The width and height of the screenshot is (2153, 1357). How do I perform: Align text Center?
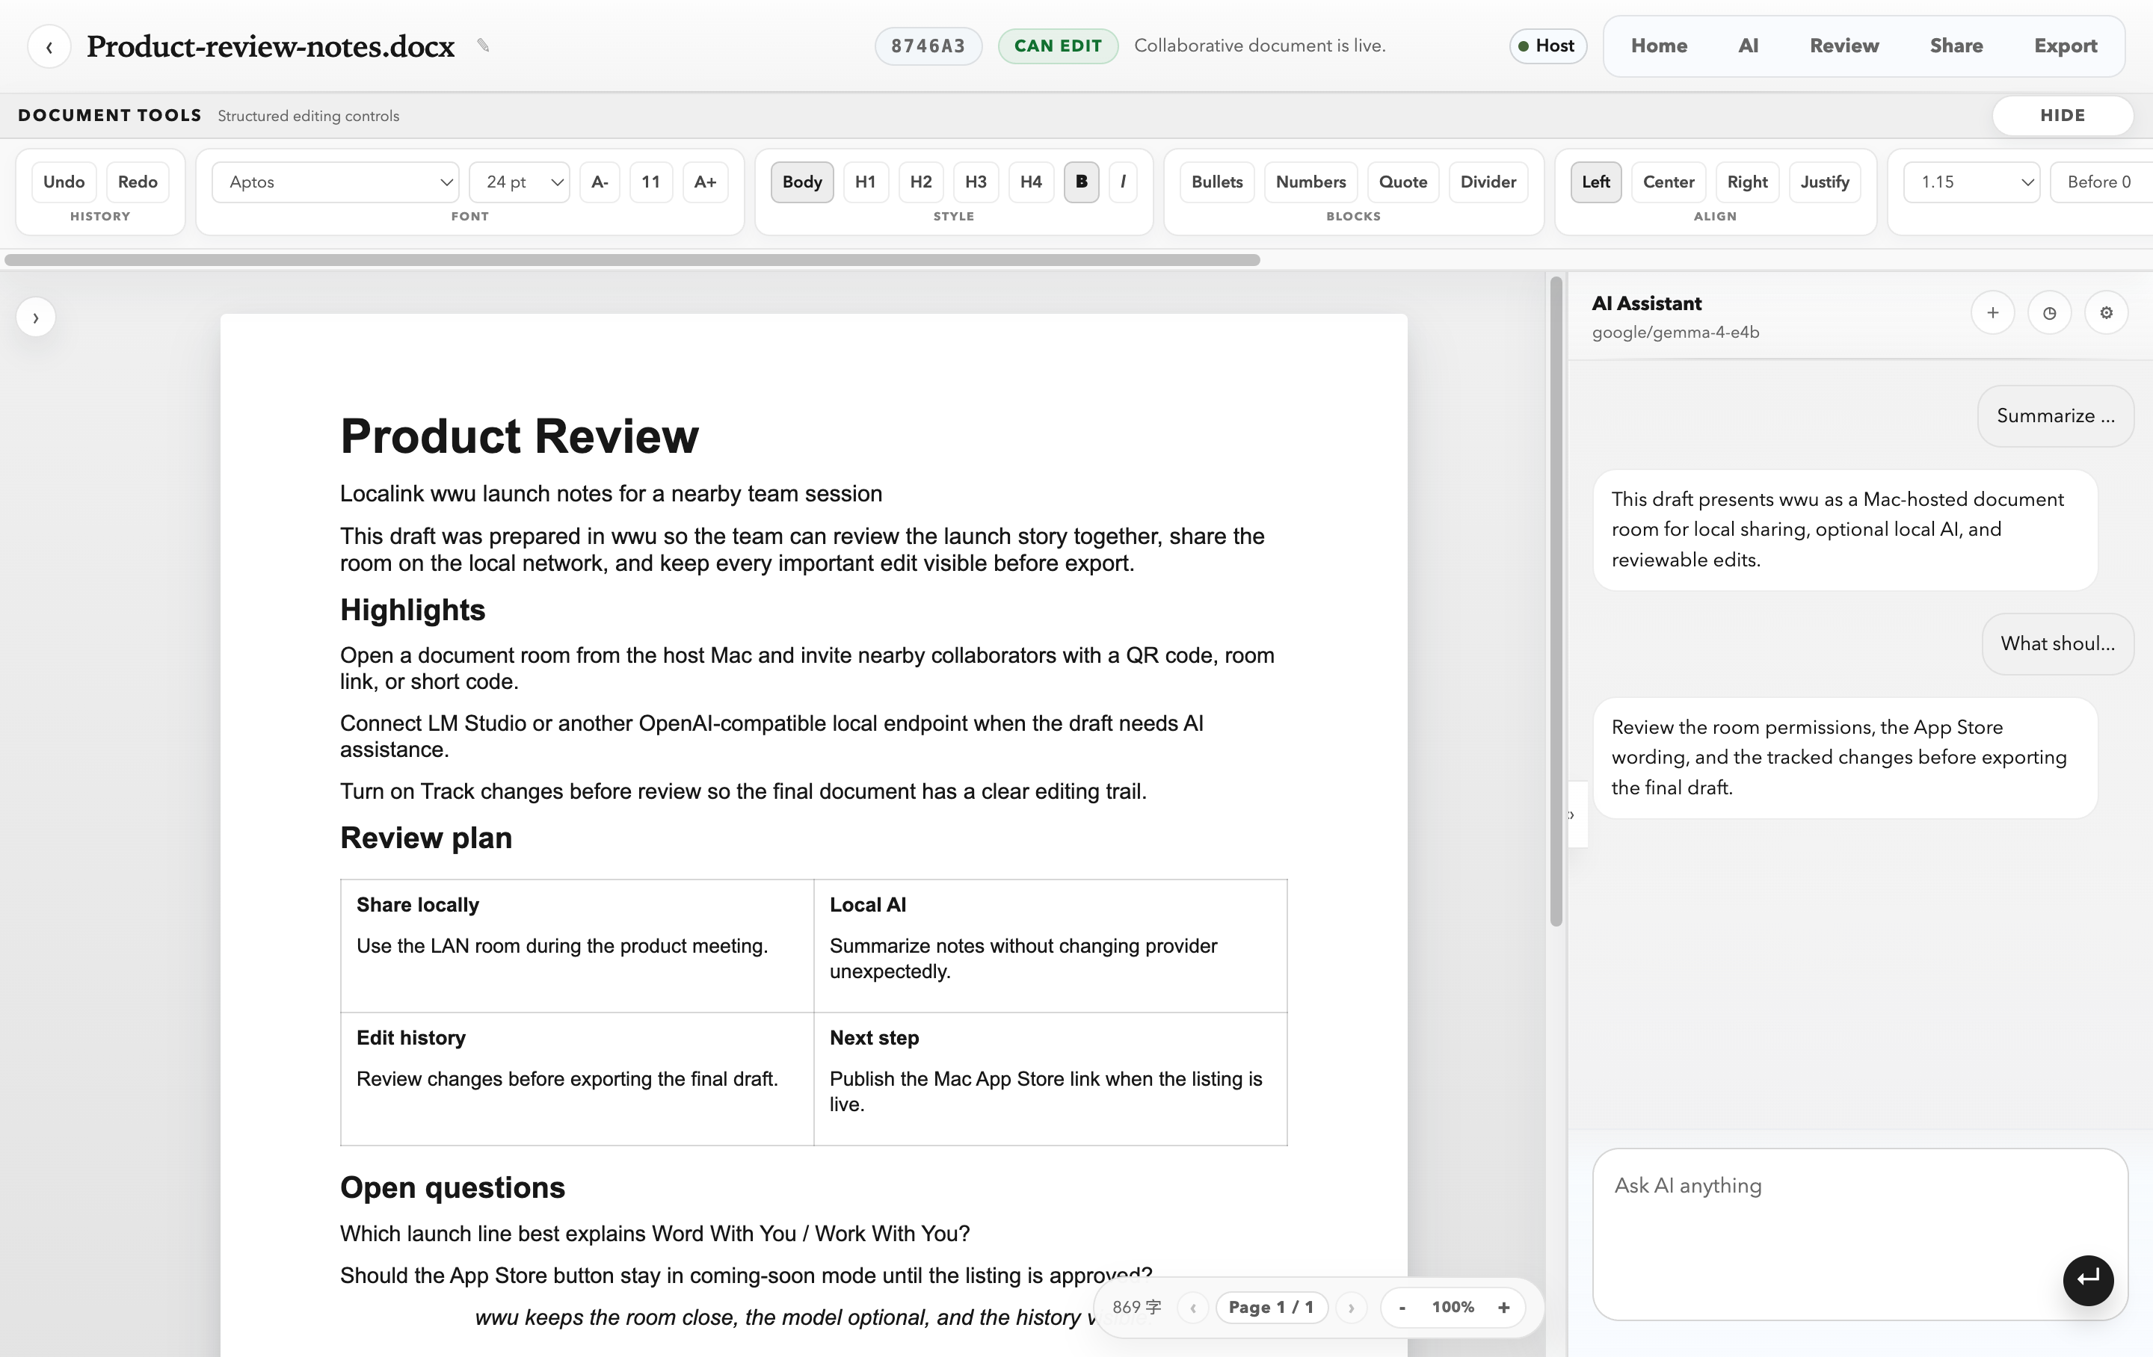(1669, 182)
